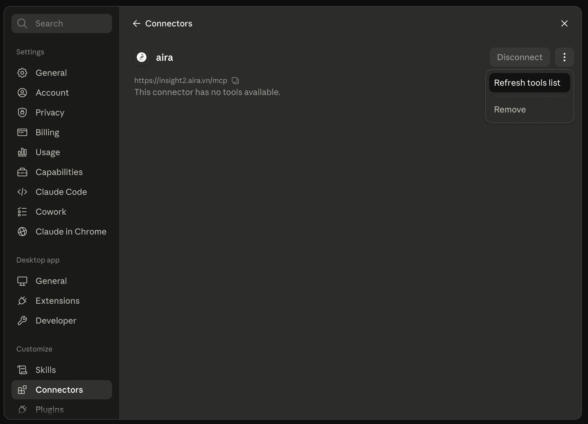The image size is (588, 424).
Task: Open Extensions settings
Action: 62,301
